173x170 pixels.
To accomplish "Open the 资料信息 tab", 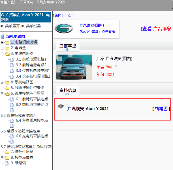I will (x=68, y=91).
